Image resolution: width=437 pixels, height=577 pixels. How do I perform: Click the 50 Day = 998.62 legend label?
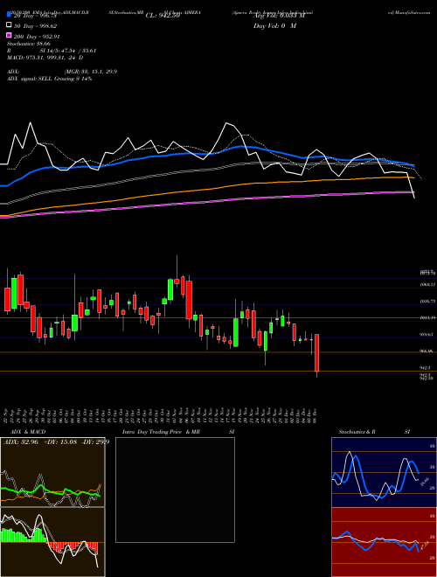[36, 26]
